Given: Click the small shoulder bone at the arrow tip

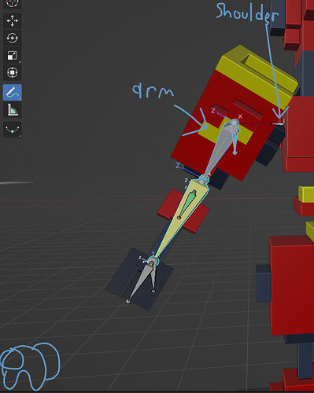Looking at the screenshot, I should [x=278, y=123].
